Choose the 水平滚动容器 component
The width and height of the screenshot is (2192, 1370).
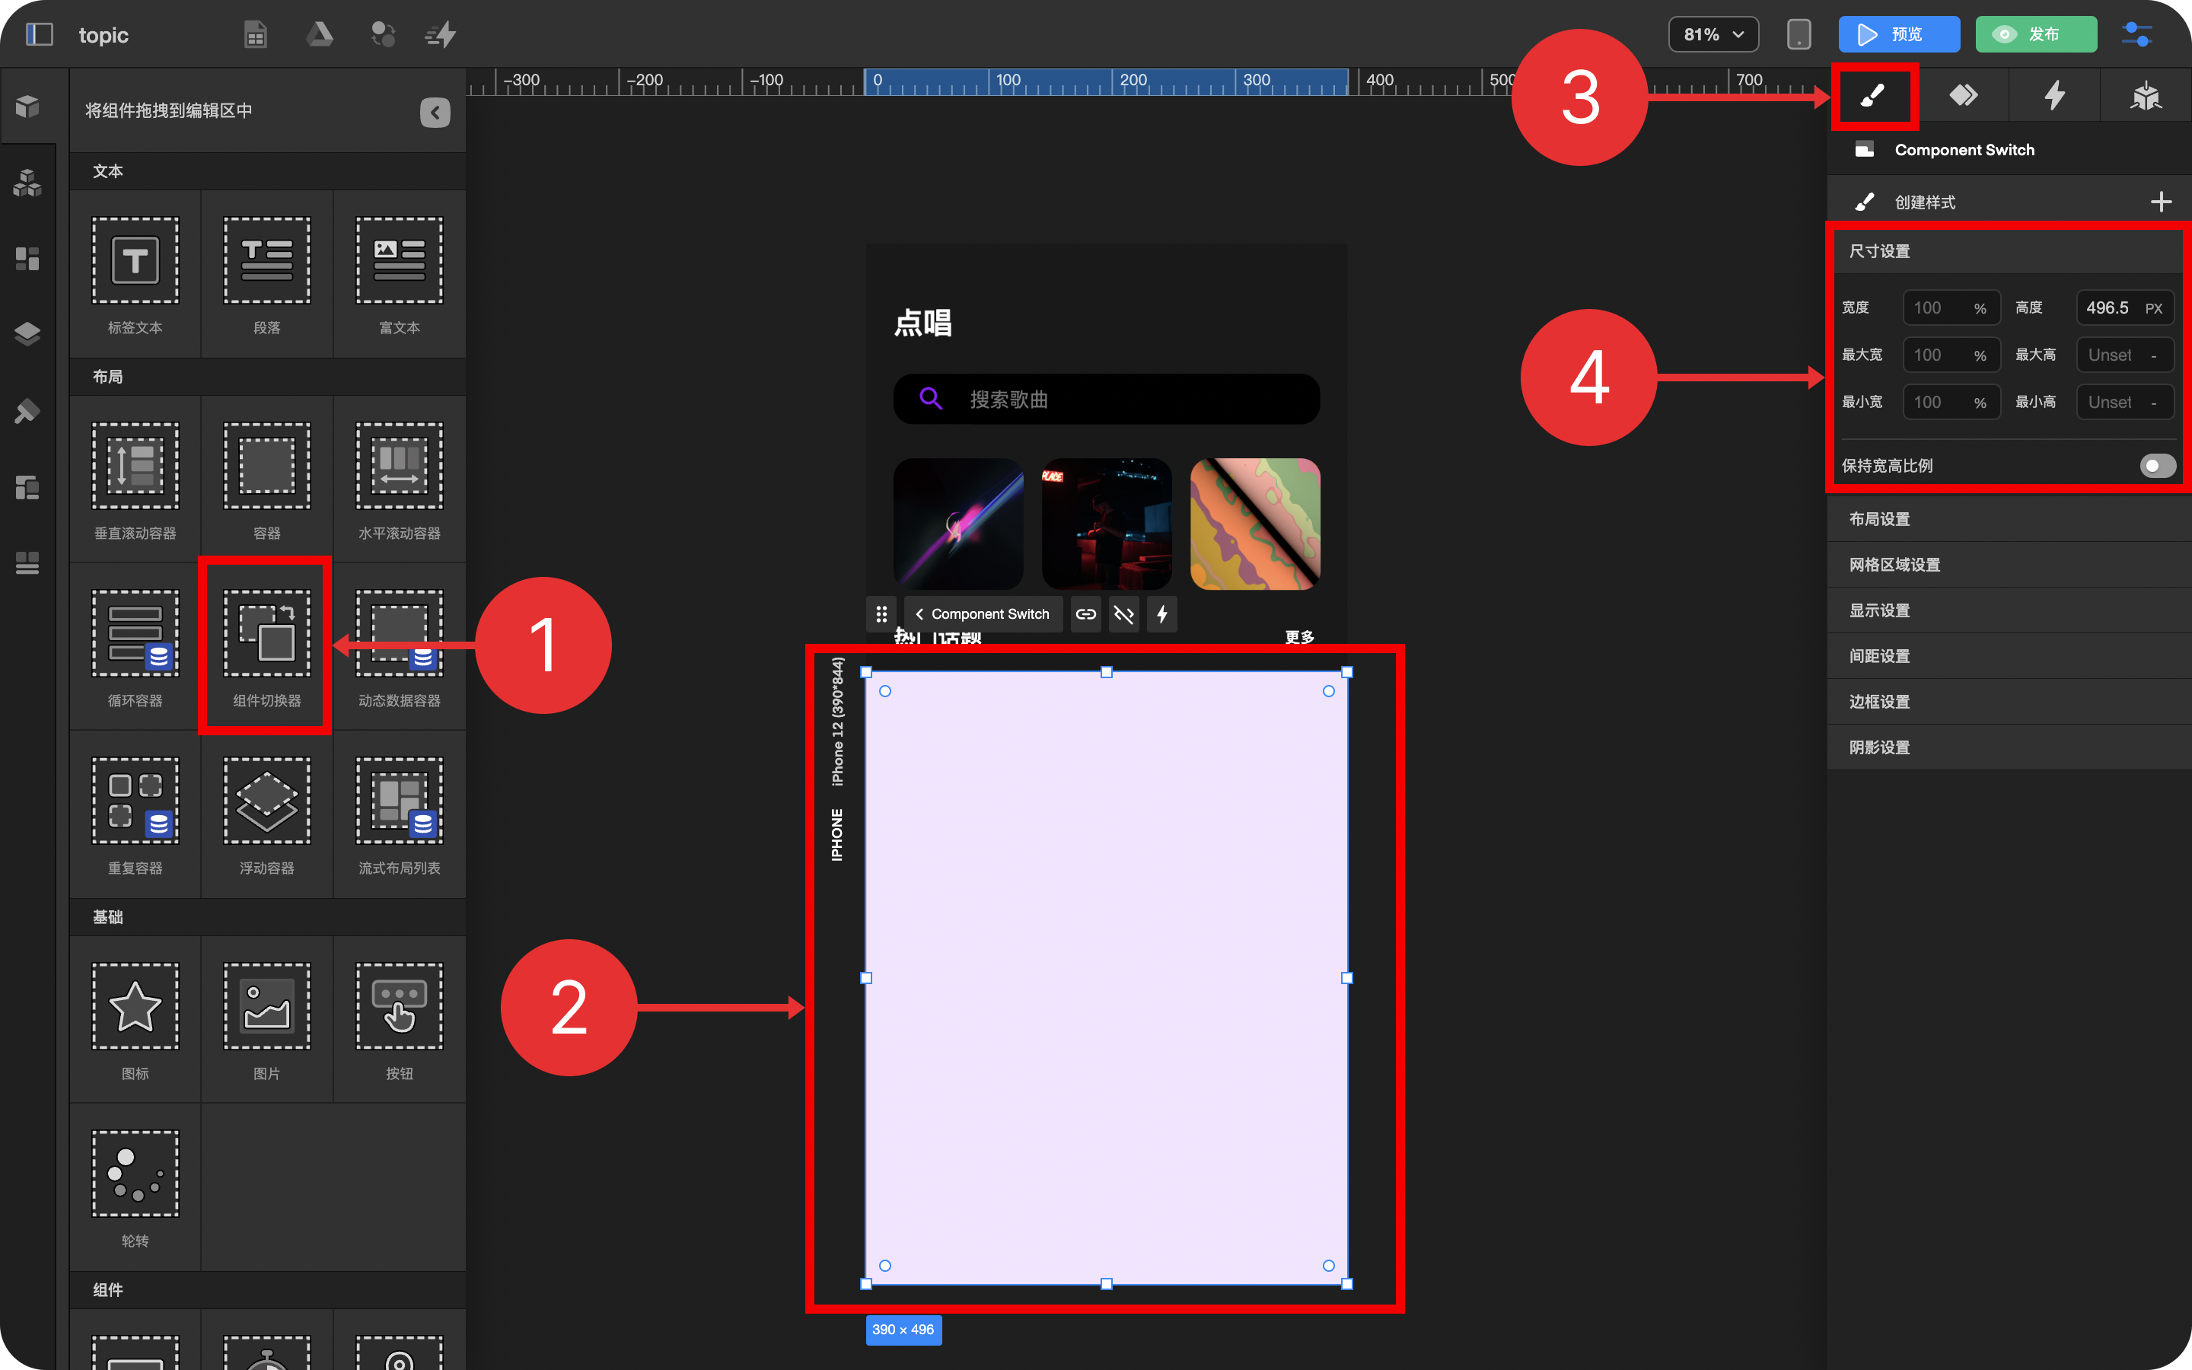pyautogui.click(x=400, y=480)
